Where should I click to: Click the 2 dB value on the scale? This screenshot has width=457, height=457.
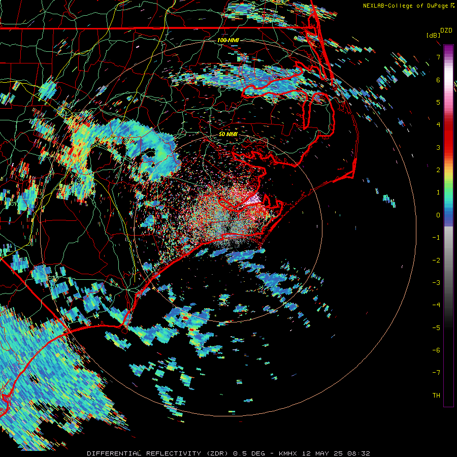tap(438, 170)
